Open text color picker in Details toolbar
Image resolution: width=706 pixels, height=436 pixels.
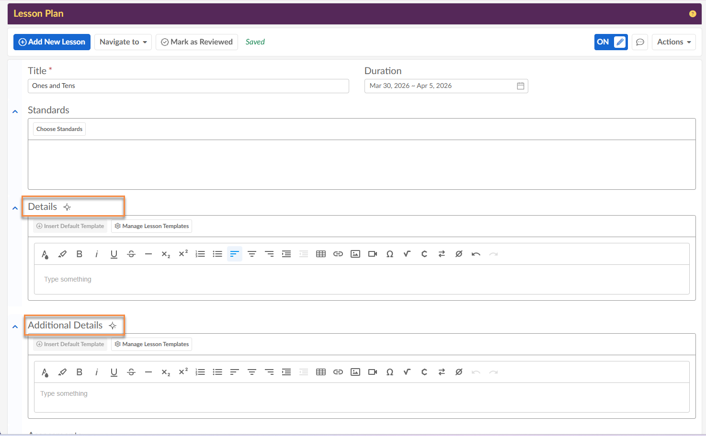coord(45,254)
